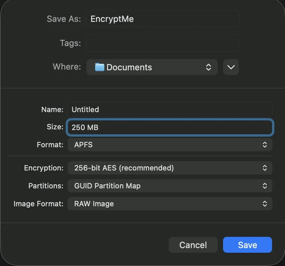Click the Encryption label text
Image resolution: width=285 pixels, height=266 pixels.
[x=44, y=168]
